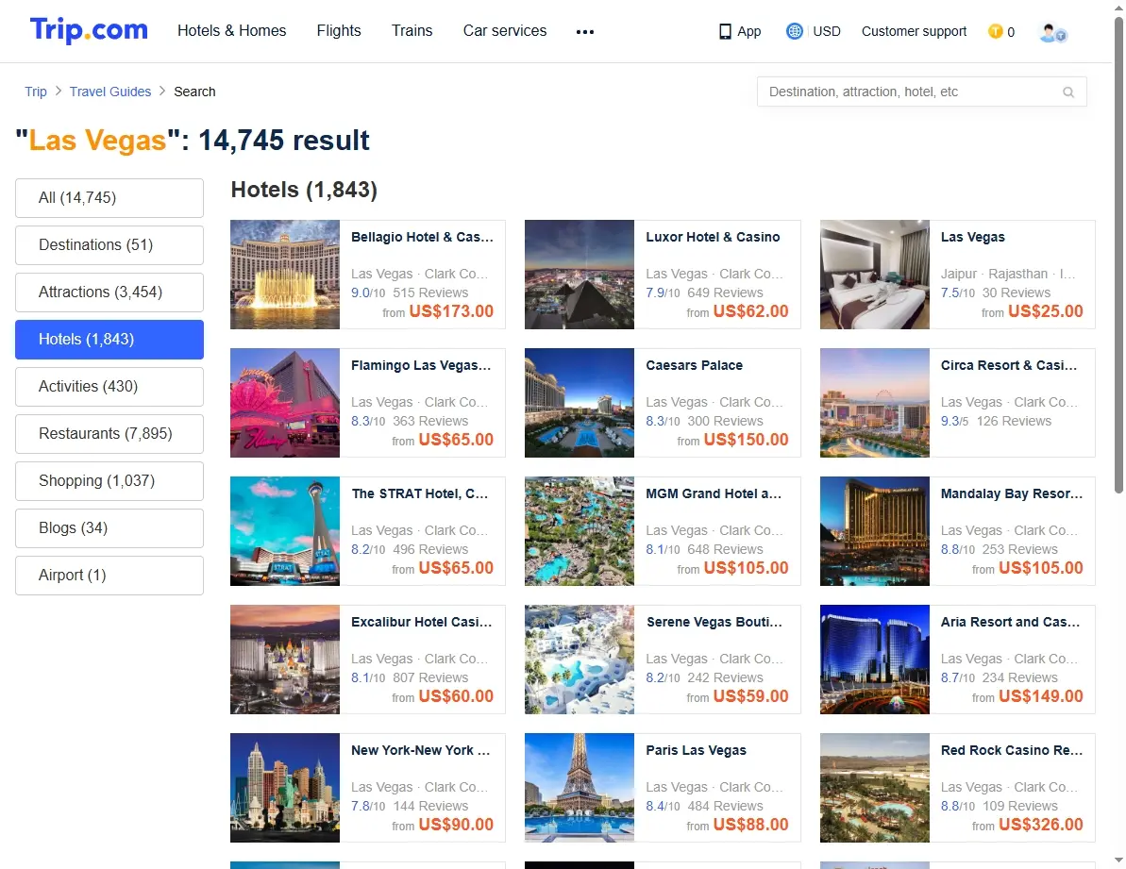Open Mandalay Bay Resort thumbnail
Screen dimensions: 1126x869
click(875, 531)
